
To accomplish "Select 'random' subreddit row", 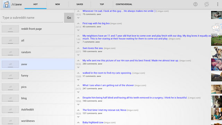I will [37, 52].
